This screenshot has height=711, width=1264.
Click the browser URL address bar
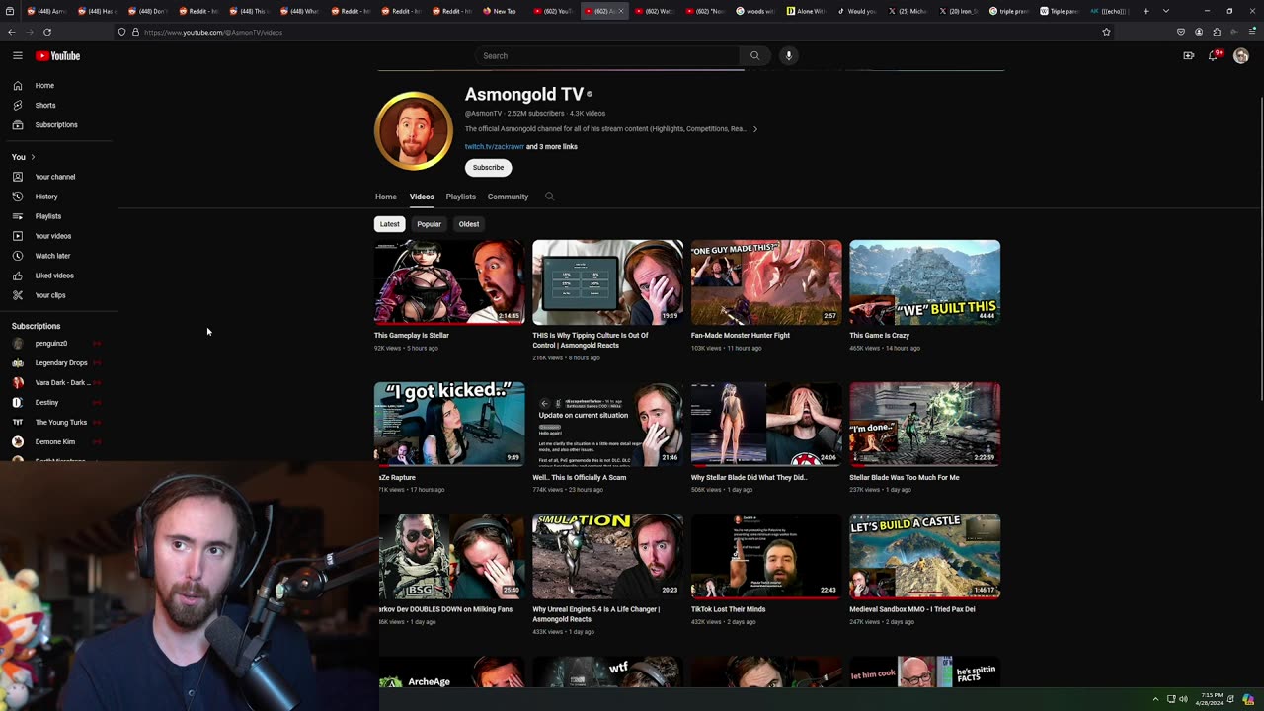tap(612, 32)
